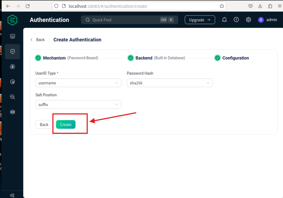283x198 pixels.
Task: Expand the Salt Position dropdown
Action: point(78,104)
